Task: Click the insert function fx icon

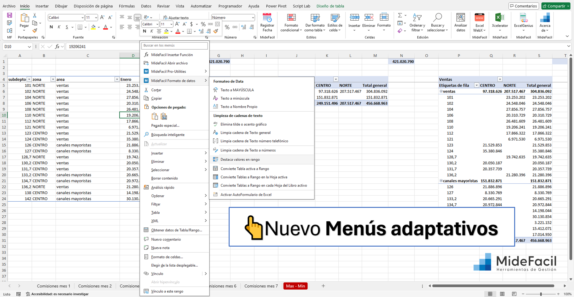Action: pyautogui.click(x=57, y=46)
